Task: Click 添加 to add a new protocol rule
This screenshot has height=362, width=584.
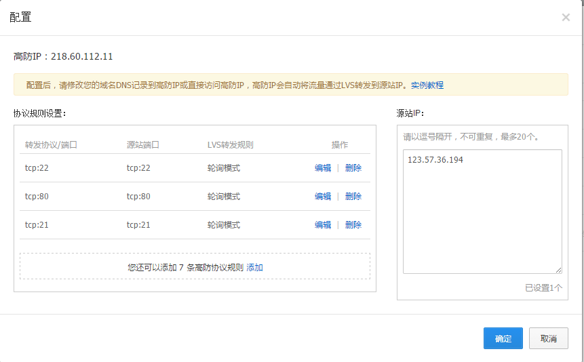Action: coord(255,267)
